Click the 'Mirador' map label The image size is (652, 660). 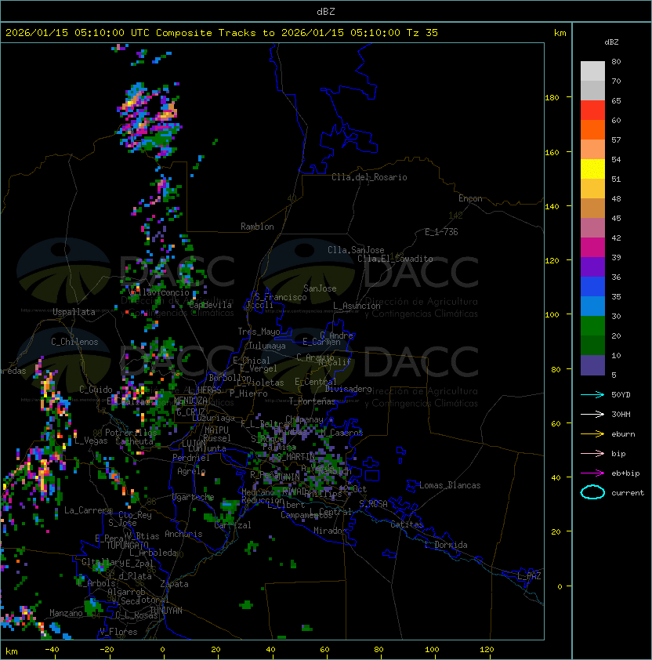point(330,531)
